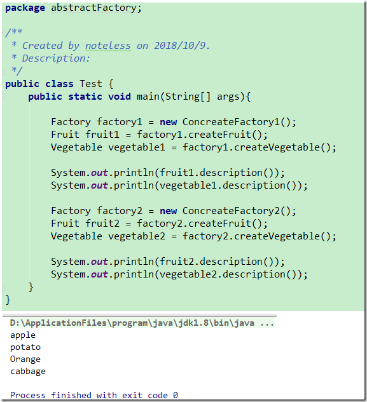Click the underlined word noteless in comment
Screen dimensions: 367x402
tap(108, 46)
